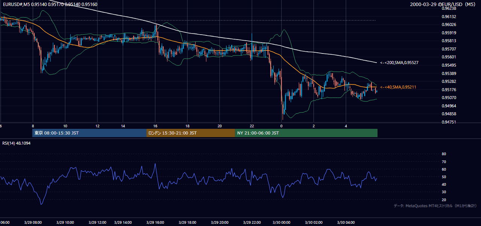Click the 200 SMA 0.95527 label
Image resolution: width=481 pixels, height=226 pixels.
[399, 63]
